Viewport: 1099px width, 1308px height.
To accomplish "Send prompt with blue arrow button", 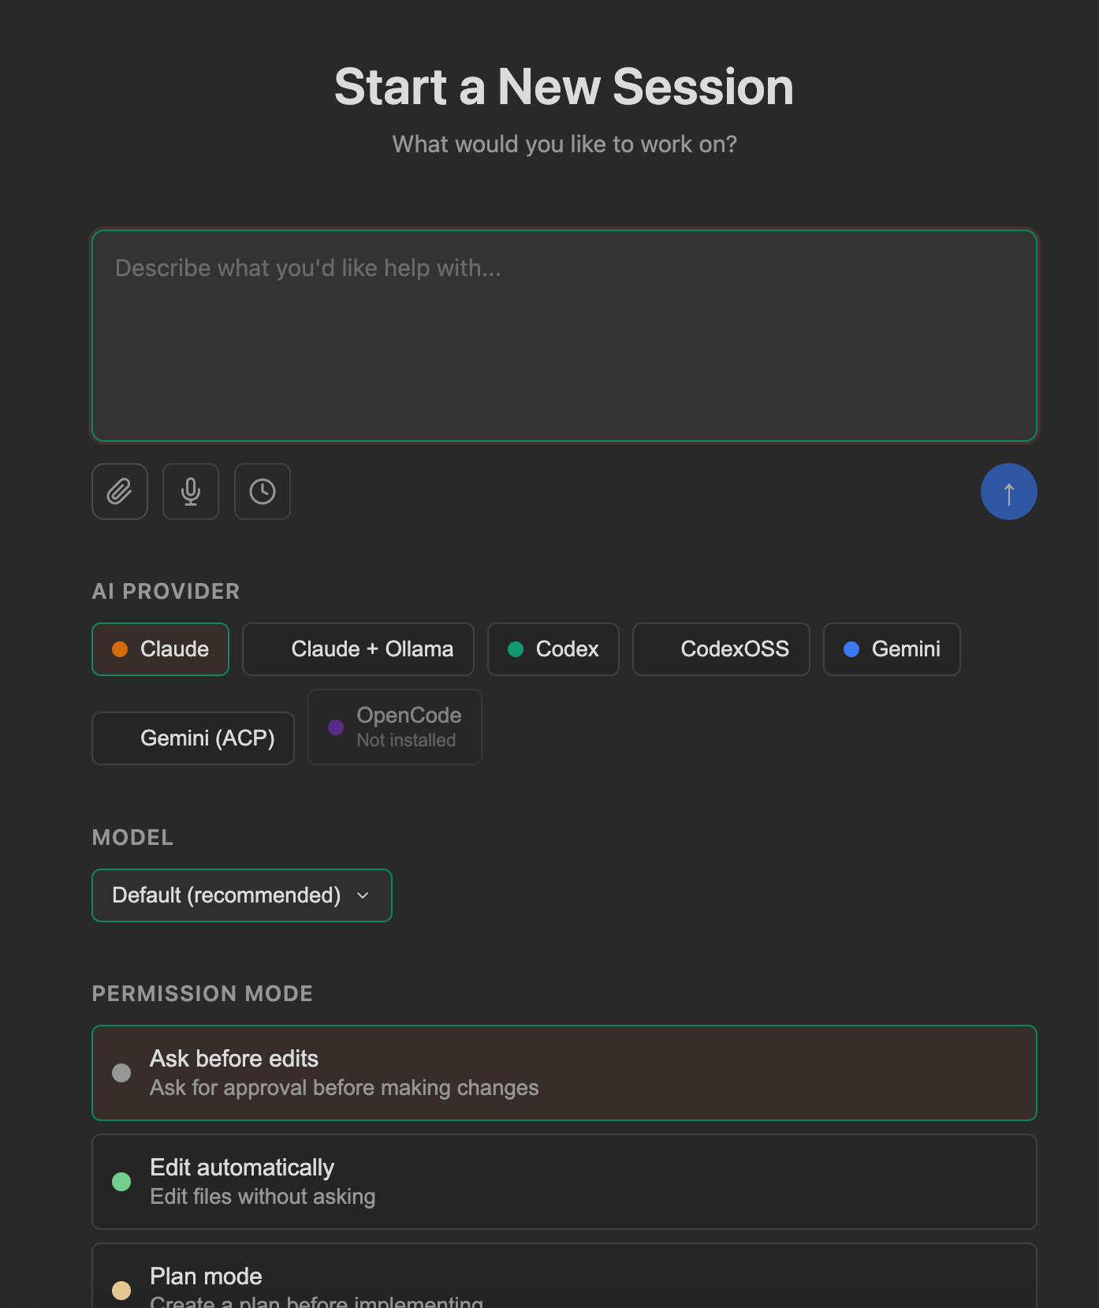I will click(x=1008, y=491).
